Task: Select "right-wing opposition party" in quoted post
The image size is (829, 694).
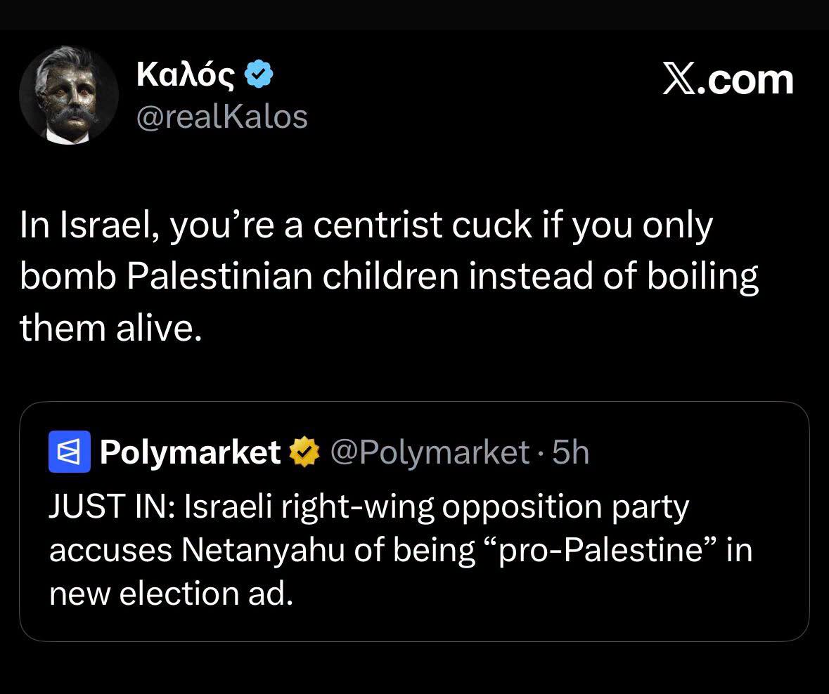Action: click(485, 508)
